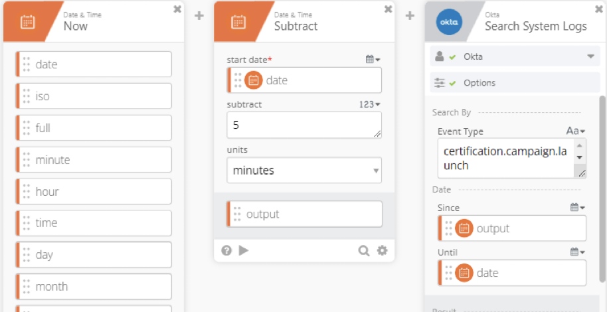This screenshot has height=312, width=607.
Task: Select the full output in Now card
Action: pyautogui.click(x=94, y=127)
